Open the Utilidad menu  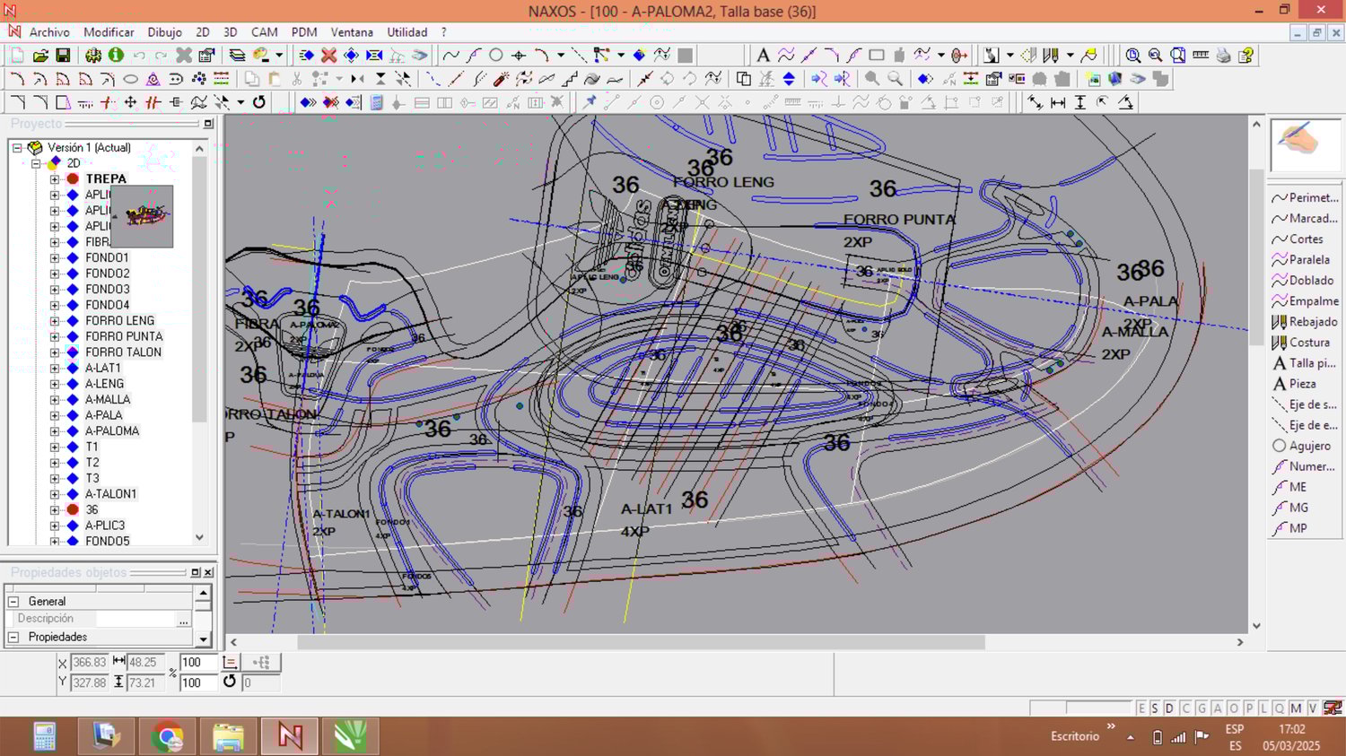click(x=406, y=32)
